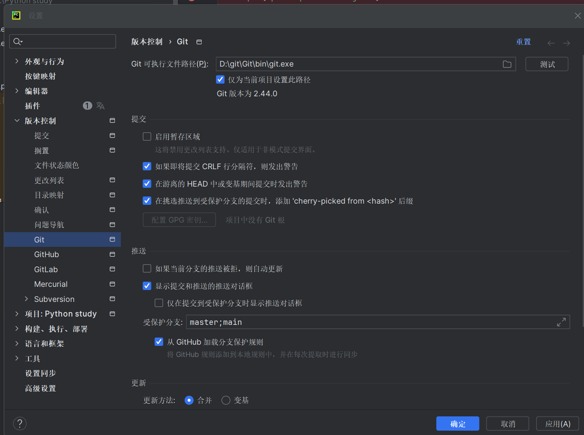Click project-level icon beside 问题导航
Screen dimensions: 584x435
113,225
